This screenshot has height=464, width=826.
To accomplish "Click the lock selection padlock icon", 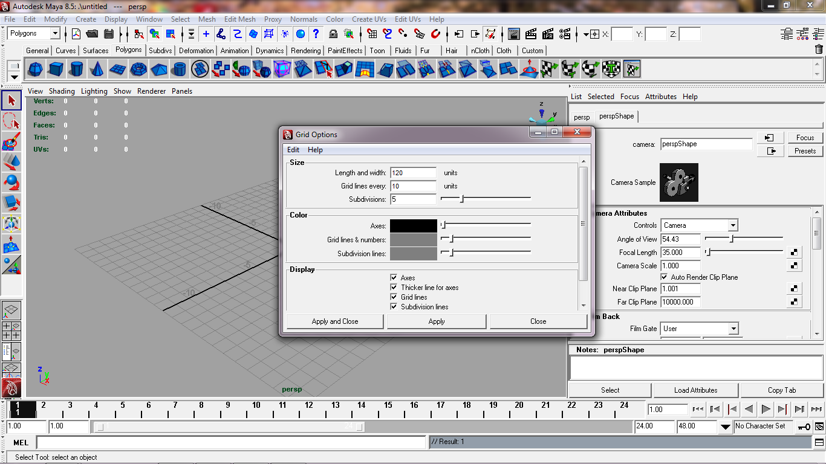I will point(333,34).
